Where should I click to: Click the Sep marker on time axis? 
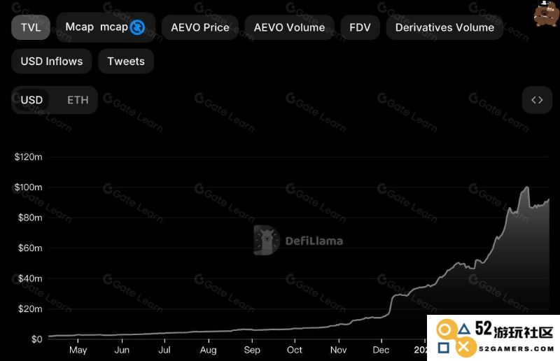point(252,350)
